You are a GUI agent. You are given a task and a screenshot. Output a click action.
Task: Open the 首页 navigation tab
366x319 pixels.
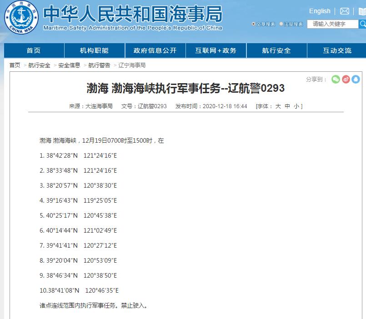tap(34, 50)
